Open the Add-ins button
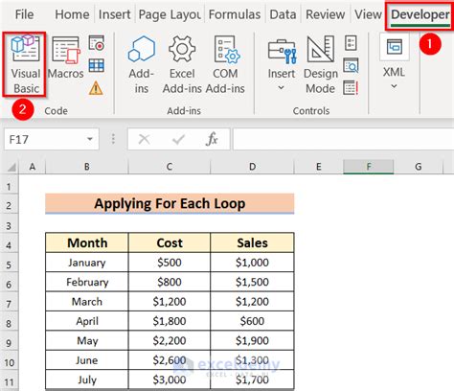454x391 pixels. (142, 65)
